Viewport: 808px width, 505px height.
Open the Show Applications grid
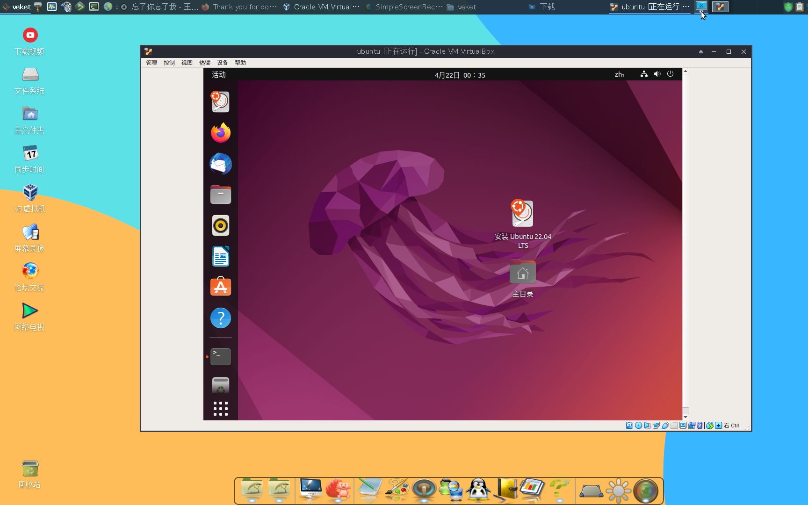[x=220, y=408]
